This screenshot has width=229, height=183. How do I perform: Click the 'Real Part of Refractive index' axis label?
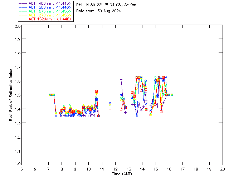point(11,95)
